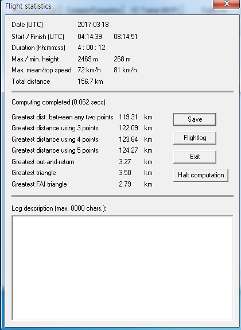Click the Max./ min. height label

(35, 59)
